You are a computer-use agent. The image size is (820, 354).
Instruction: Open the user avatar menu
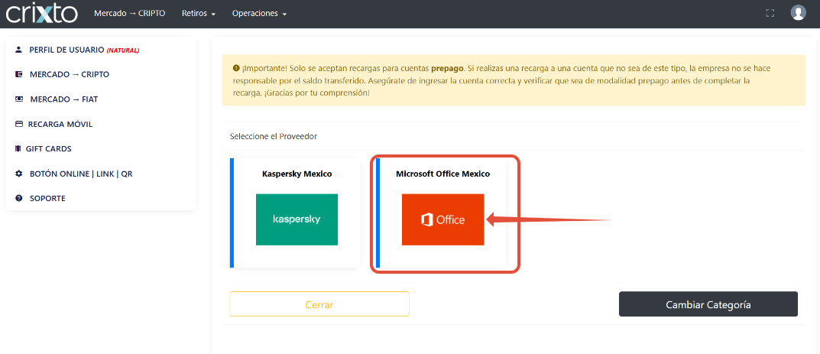(798, 12)
